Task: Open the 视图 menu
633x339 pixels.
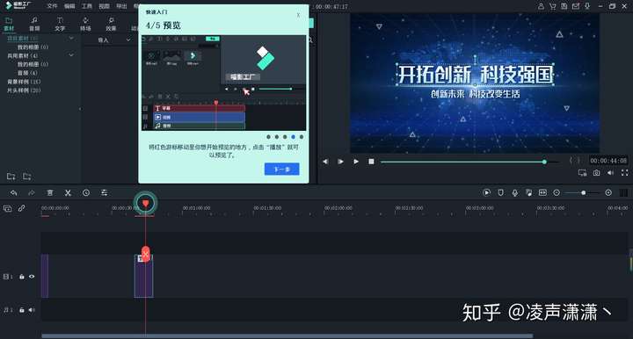Action: point(104,6)
